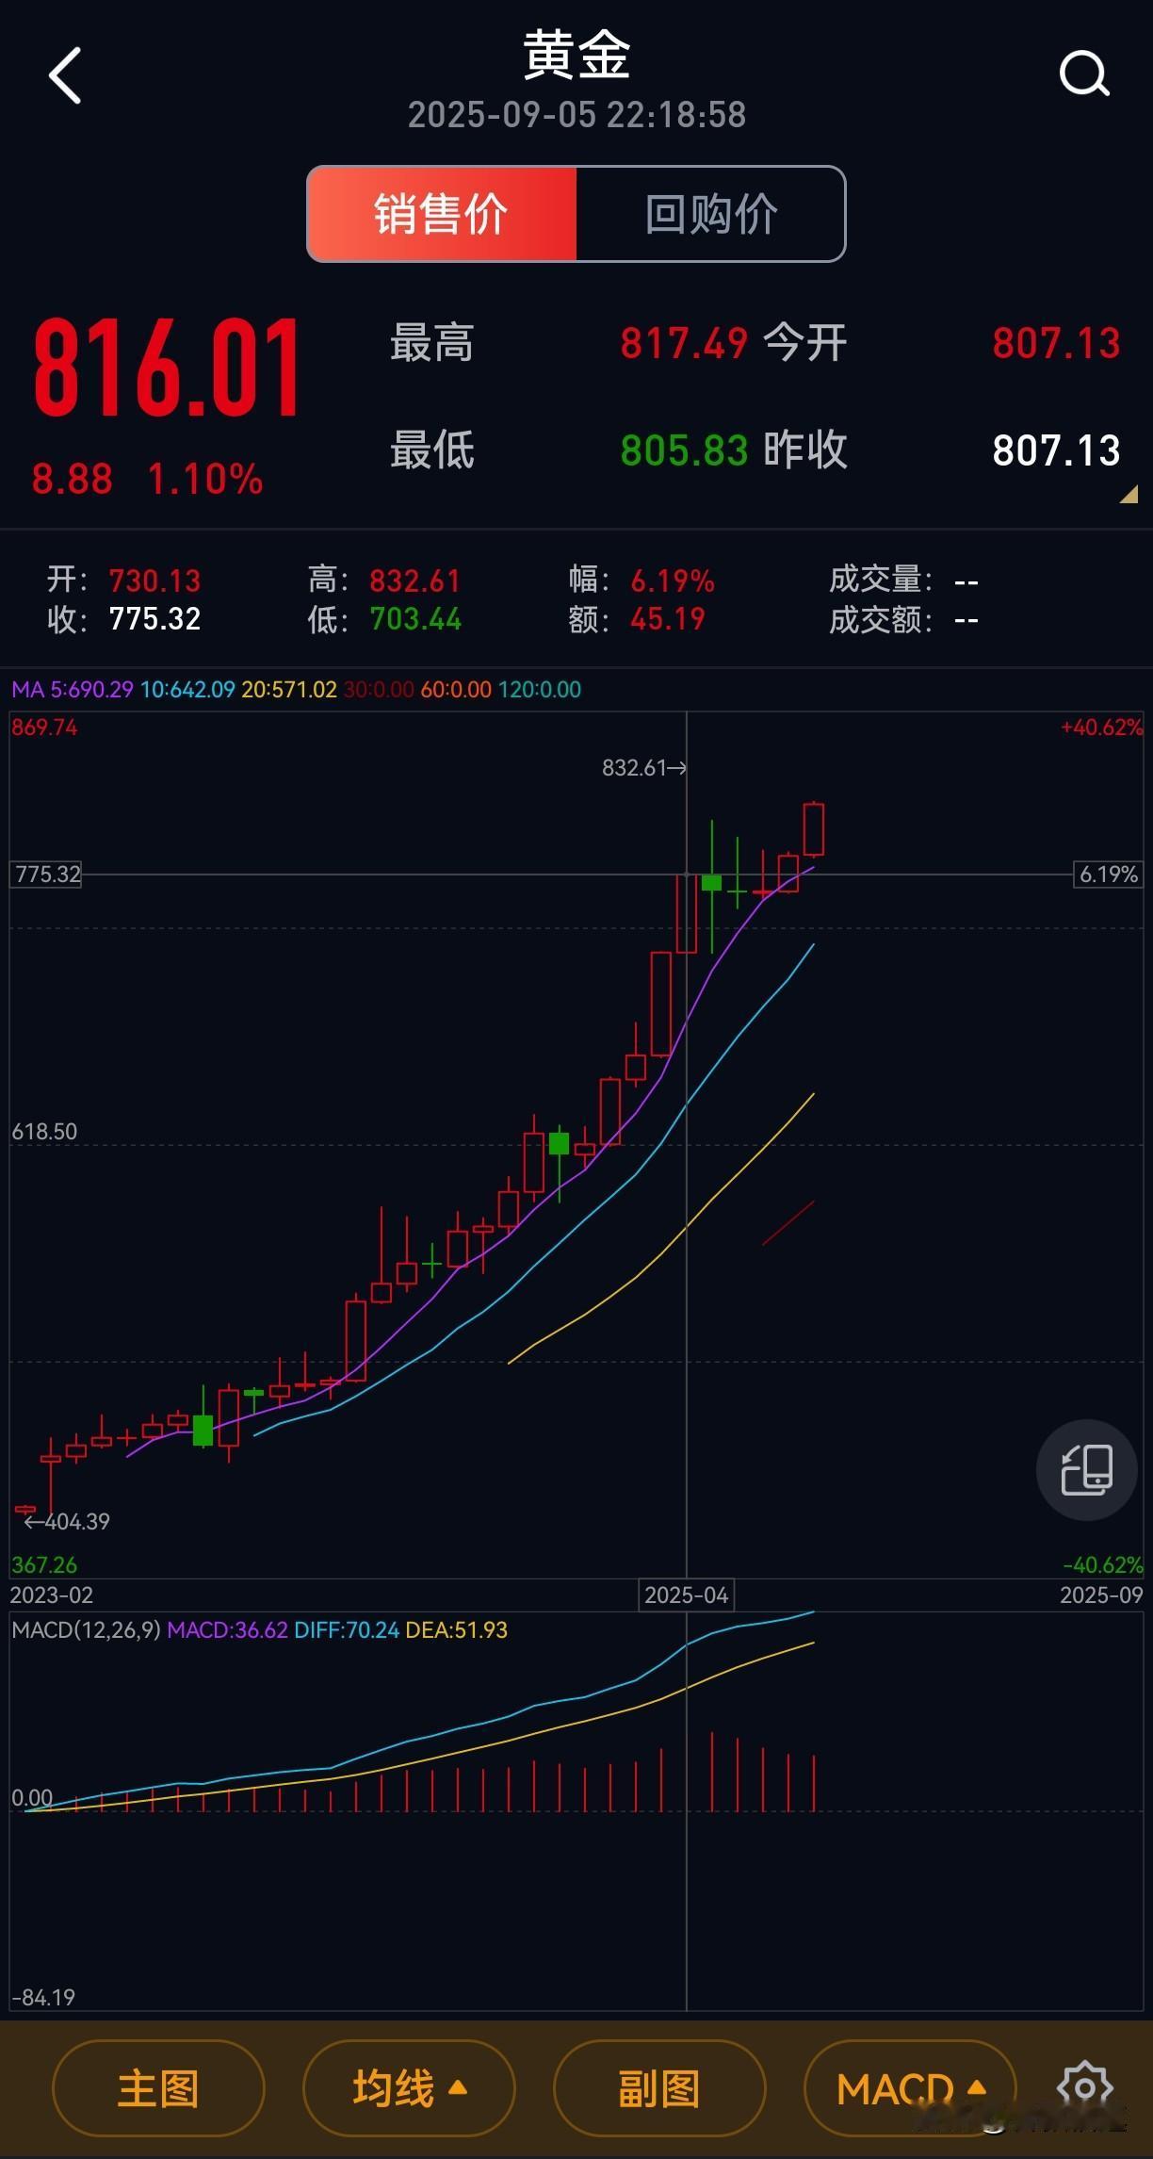
Task: Tap the MA 5:690.29 legend label
Action: (x=73, y=690)
